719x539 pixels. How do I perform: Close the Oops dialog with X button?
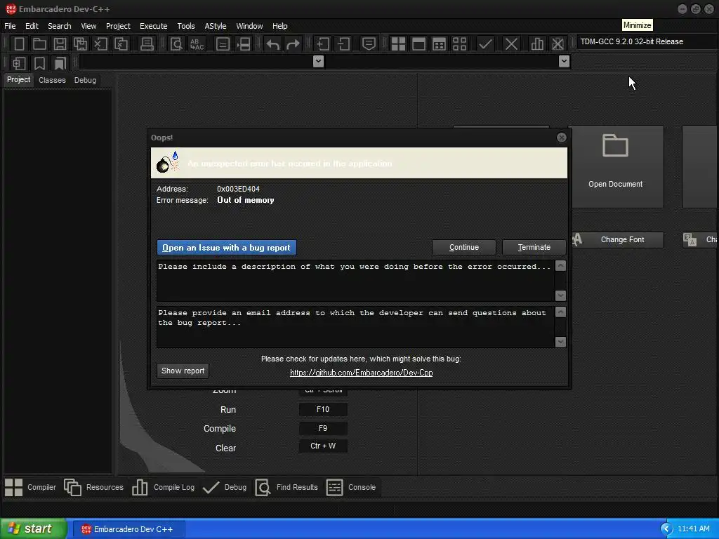561,138
